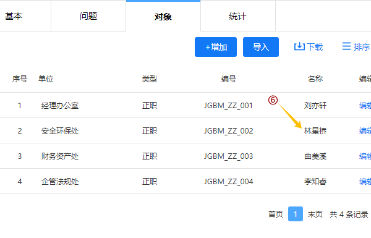This screenshot has width=371, height=238.
Task: Edit the 李知睿 row via 编辑 link
Action: coord(365,182)
